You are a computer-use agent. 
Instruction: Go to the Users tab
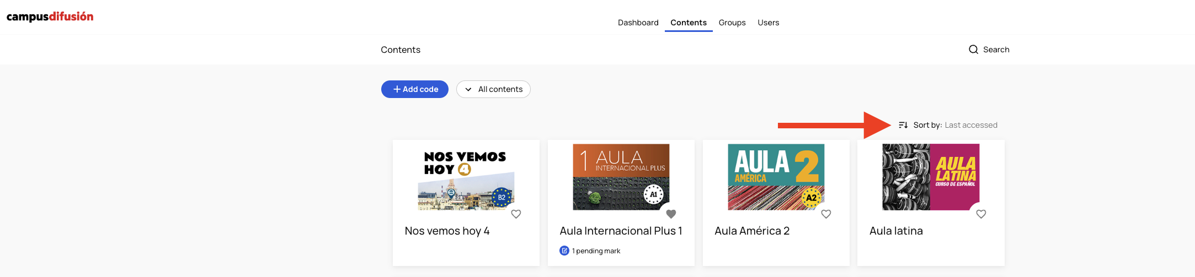click(x=769, y=23)
